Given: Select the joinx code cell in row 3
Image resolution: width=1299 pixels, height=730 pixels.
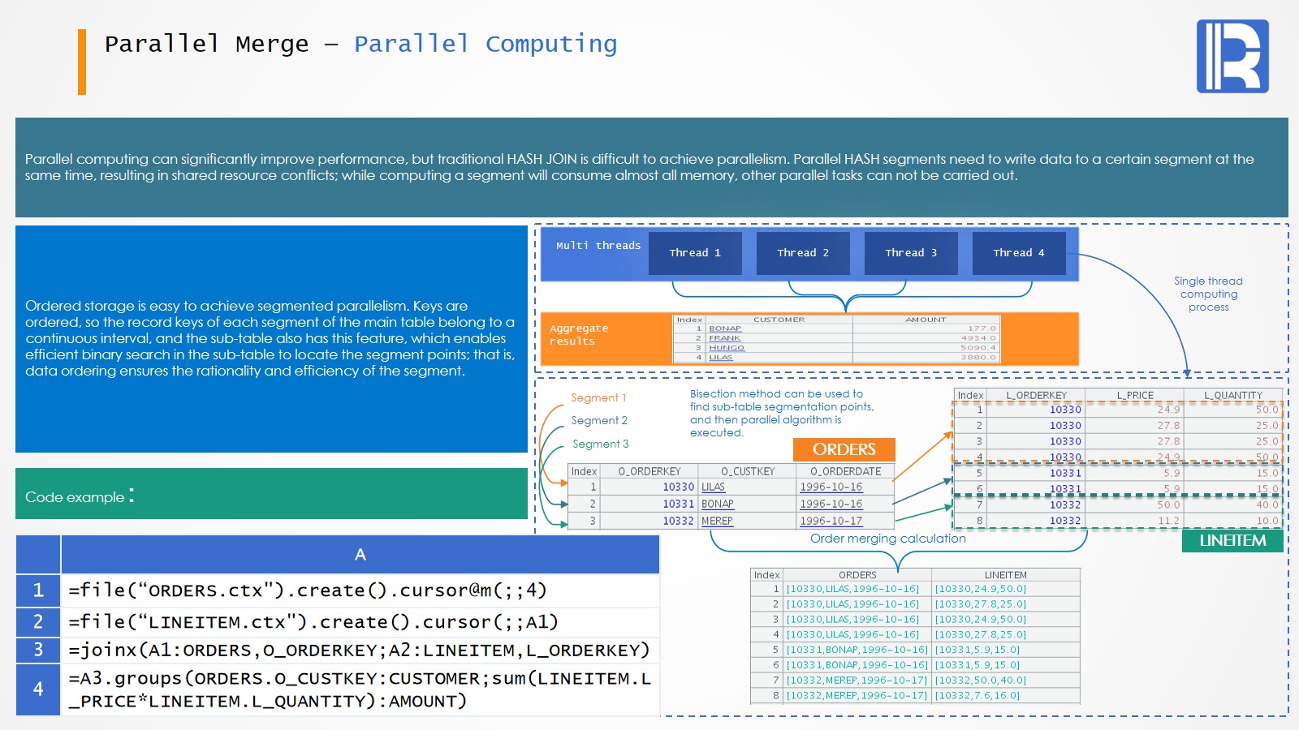Looking at the screenshot, I should tap(359, 651).
